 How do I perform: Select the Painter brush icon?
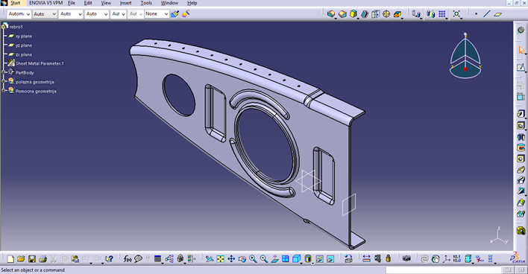[175, 14]
